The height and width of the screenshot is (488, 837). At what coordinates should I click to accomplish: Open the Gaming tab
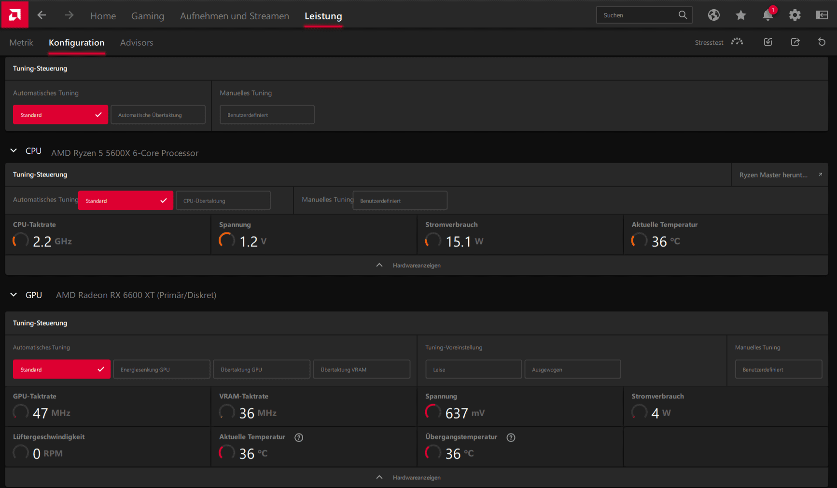[x=148, y=16]
